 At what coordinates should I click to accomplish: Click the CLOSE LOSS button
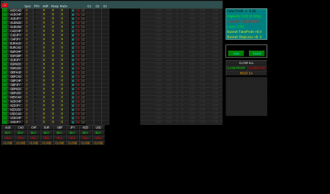point(257,68)
